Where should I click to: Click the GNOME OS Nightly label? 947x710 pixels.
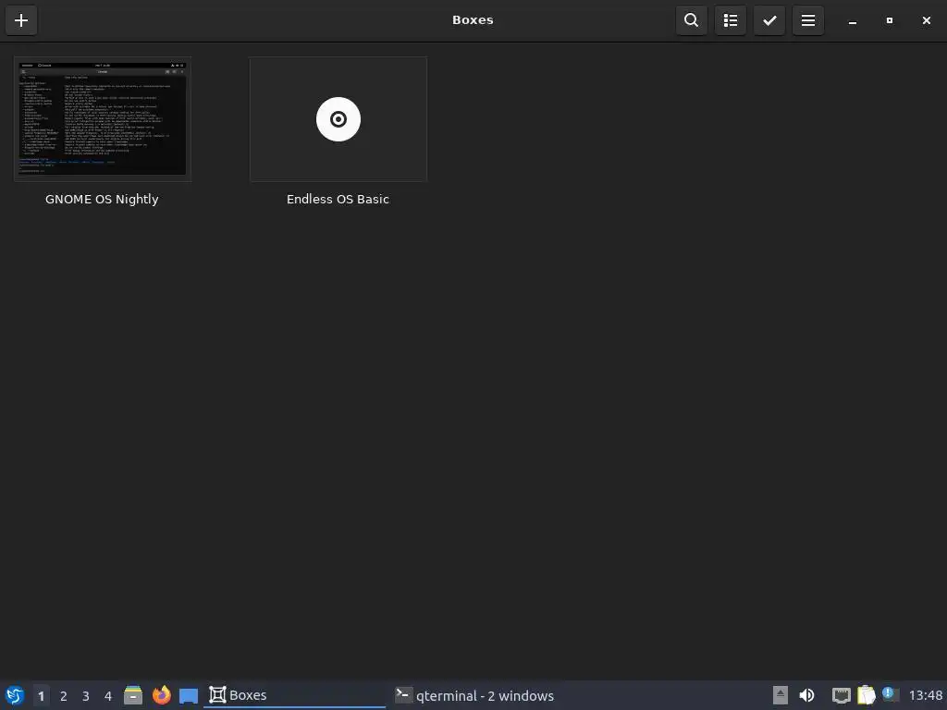click(102, 200)
